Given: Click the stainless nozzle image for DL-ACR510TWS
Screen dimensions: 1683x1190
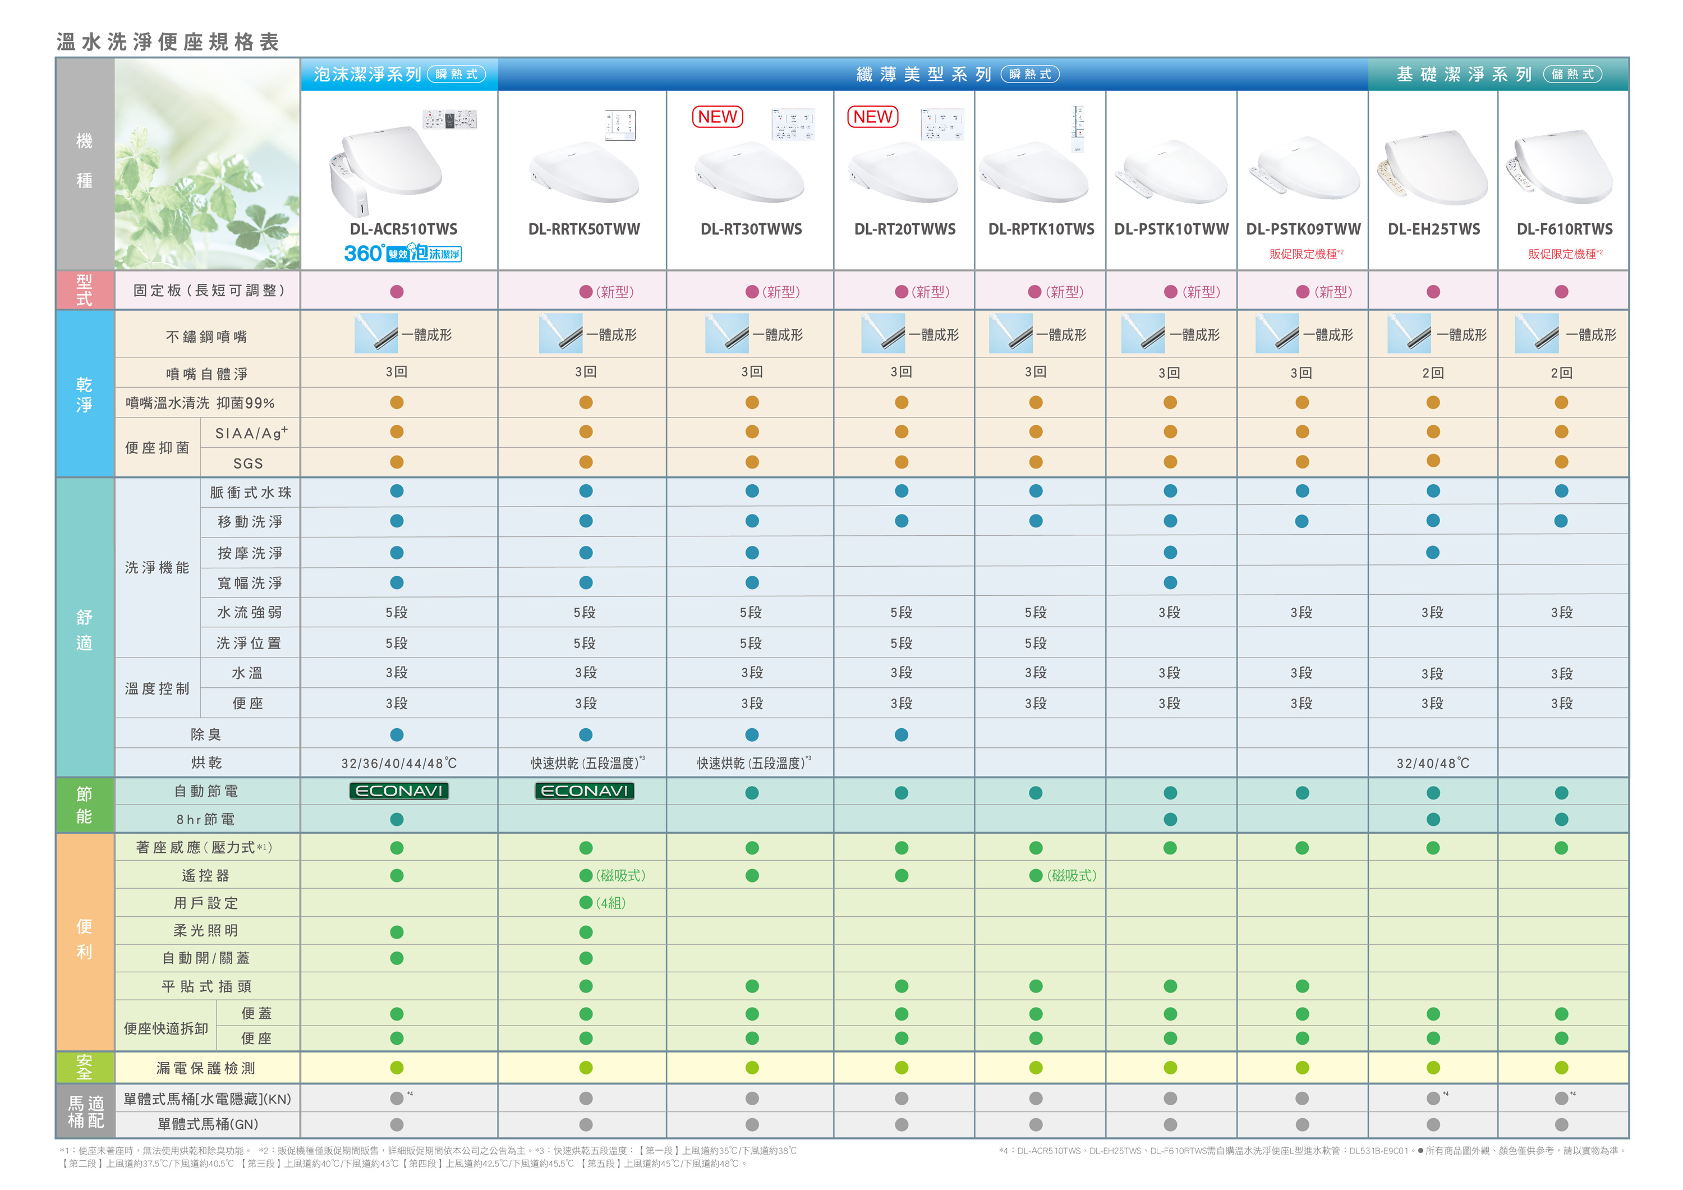Looking at the screenshot, I should (x=376, y=333).
